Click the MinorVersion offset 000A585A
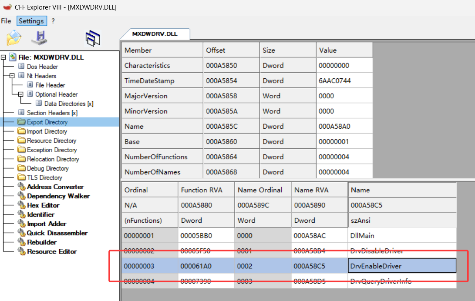The image size is (475, 301). pyautogui.click(x=232, y=111)
